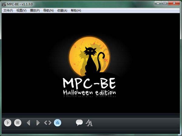Screen dimensions: 182x136
Task: Click the MPC-BE Halloween edition logo
Action: coord(89,67)
